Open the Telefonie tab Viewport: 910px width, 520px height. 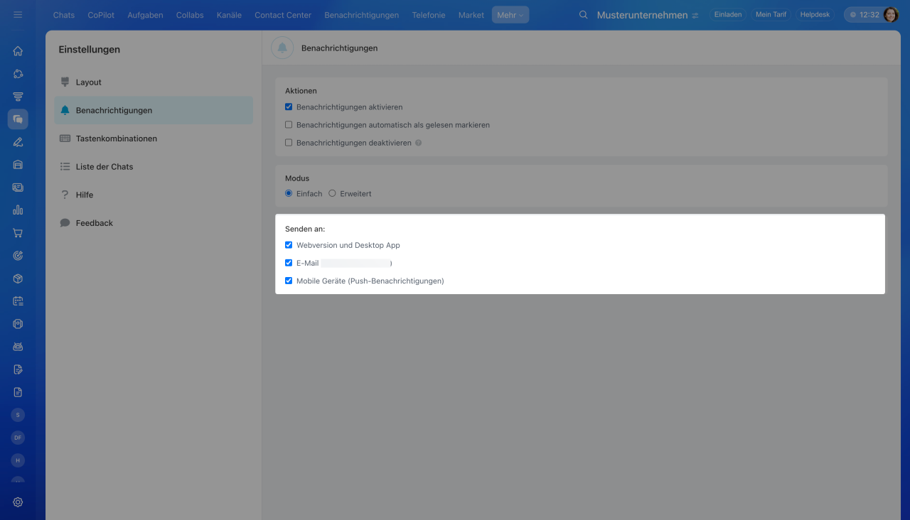pyautogui.click(x=429, y=15)
